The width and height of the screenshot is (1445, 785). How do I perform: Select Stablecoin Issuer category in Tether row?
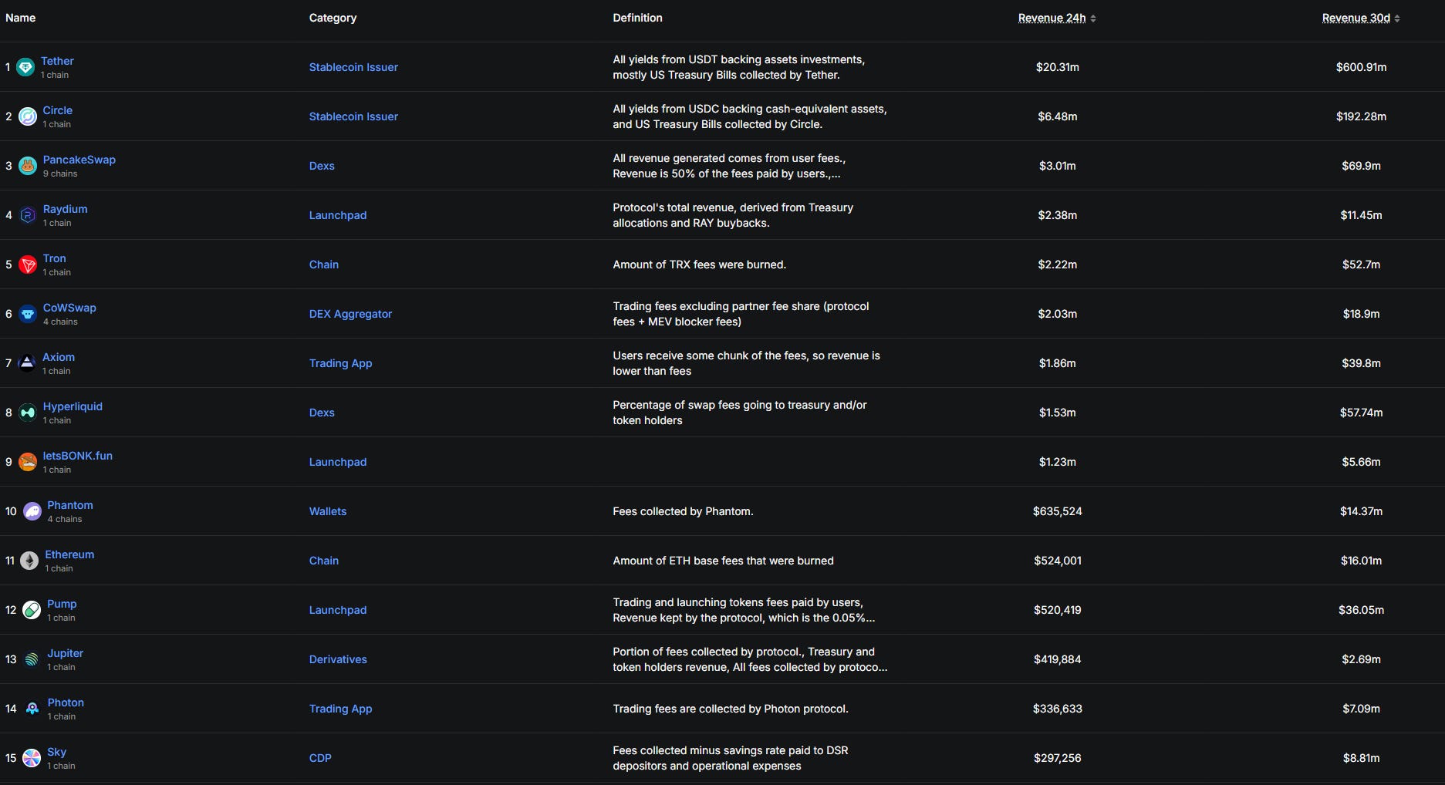point(353,67)
